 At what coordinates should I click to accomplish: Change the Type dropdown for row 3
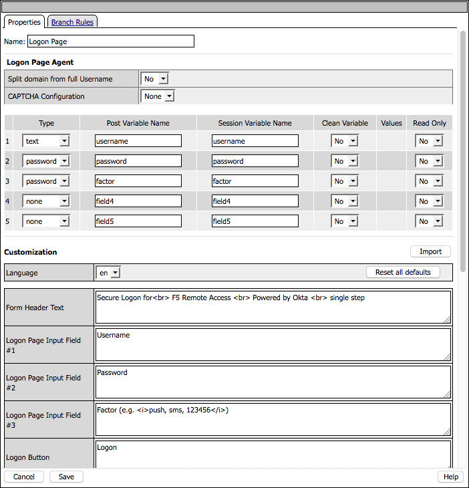click(46, 181)
